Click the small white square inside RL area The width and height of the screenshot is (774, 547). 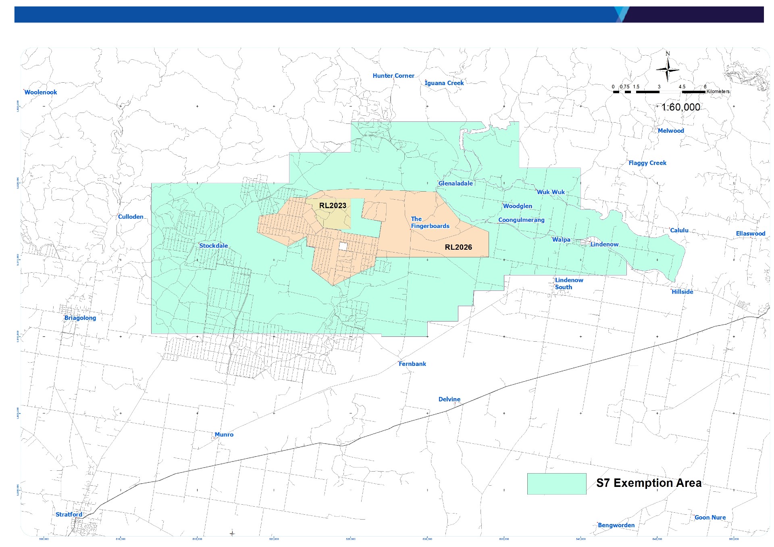pos(343,246)
